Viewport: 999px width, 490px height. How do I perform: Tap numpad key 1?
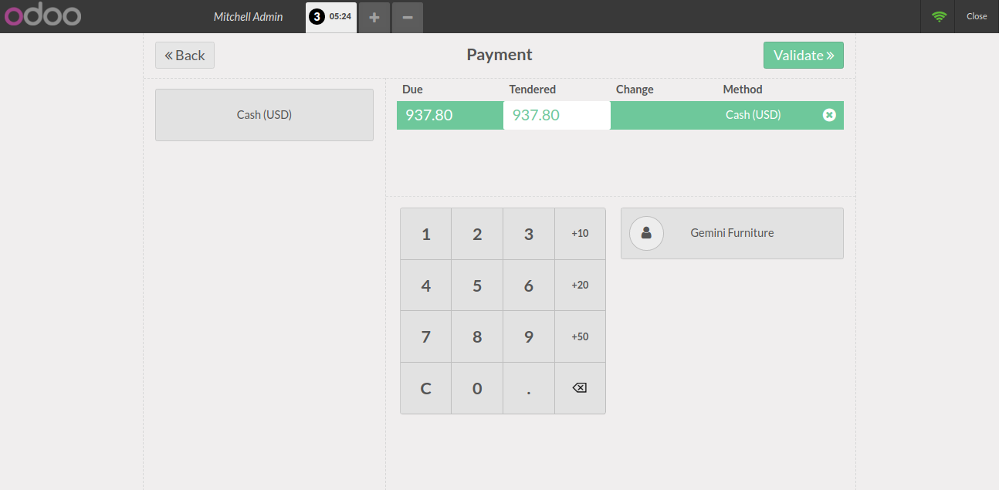coord(425,234)
